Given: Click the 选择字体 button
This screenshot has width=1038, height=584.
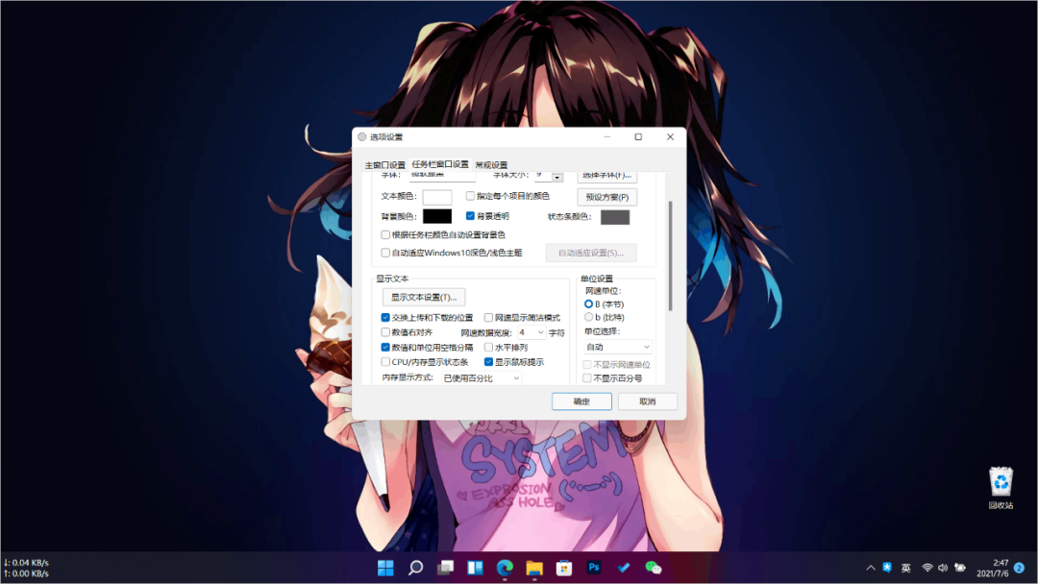Looking at the screenshot, I should pyautogui.click(x=607, y=176).
